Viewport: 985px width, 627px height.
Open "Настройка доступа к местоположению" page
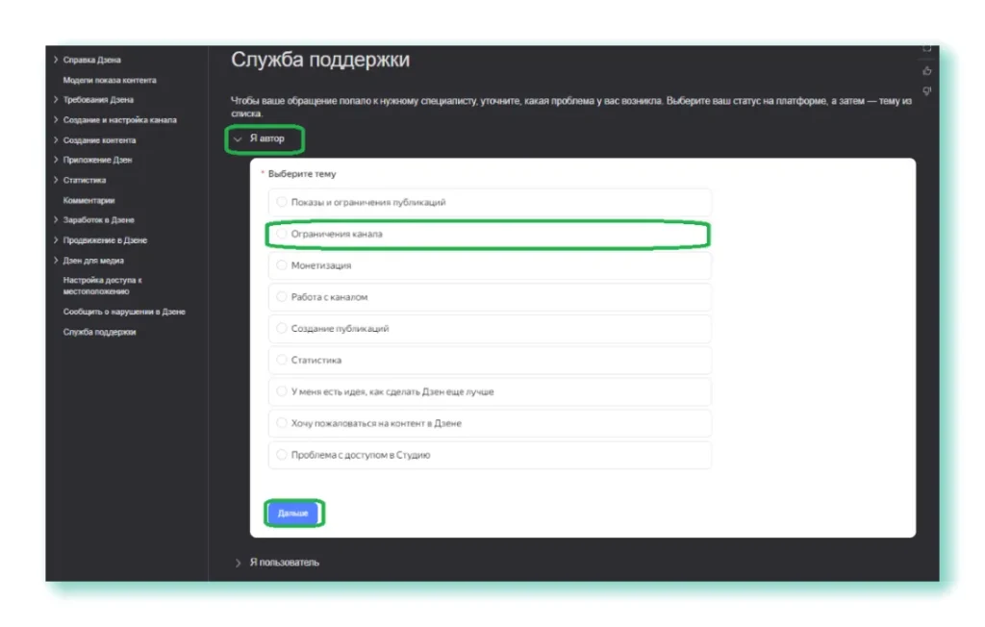click(x=102, y=286)
